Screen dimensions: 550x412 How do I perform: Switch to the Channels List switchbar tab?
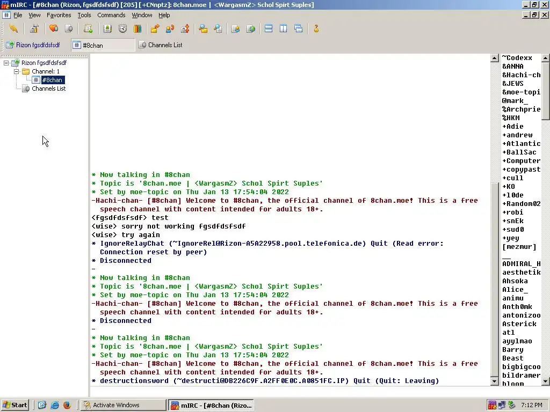(161, 45)
